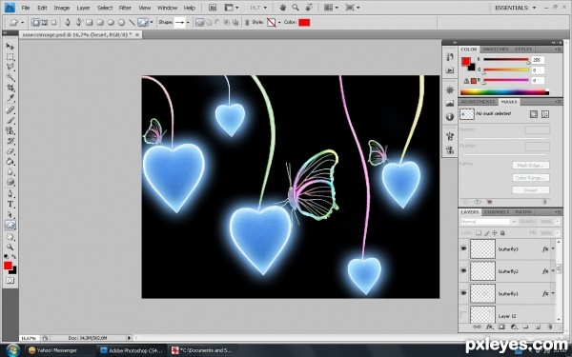
Task: Select the History Brush tool
Action: [x=10, y=141]
